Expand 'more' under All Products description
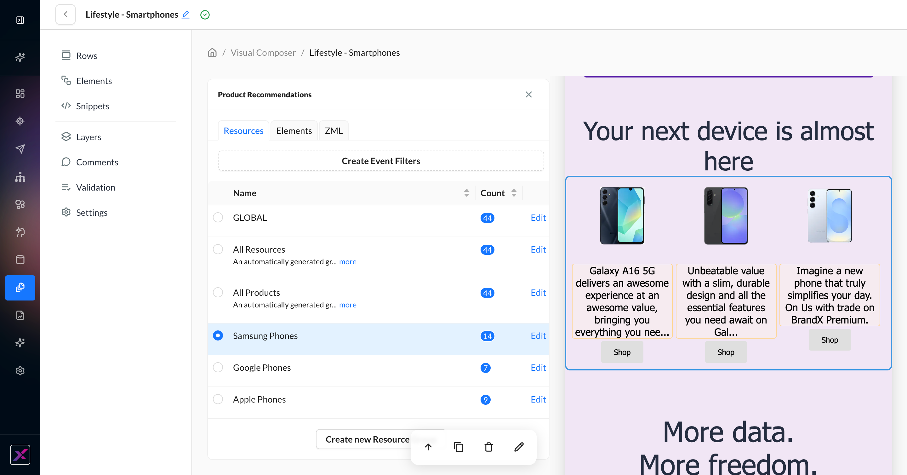The width and height of the screenshot is (907, 475). 347,305
